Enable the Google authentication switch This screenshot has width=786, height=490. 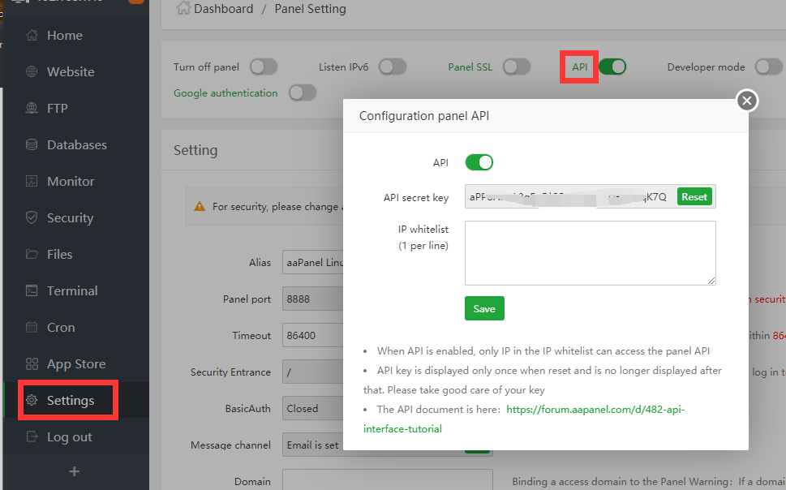point(302,93)
